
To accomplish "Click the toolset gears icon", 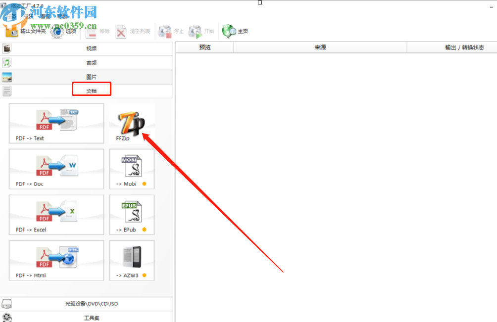I will (6, 317).
